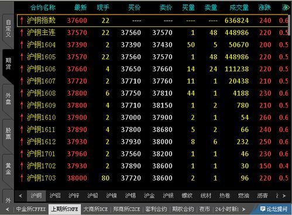Image resolution: width=292 pixels, height=215 pixels.
Task: Open the 套利合约 tab
Action: [x=156, y=209]
